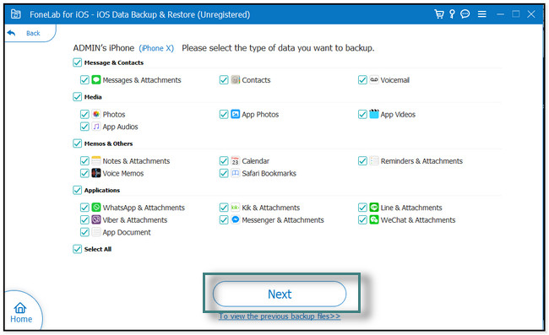This screenshot has height=335, width=549.
Task: Click the Viber app icon
Action: (x=96, y=219)
